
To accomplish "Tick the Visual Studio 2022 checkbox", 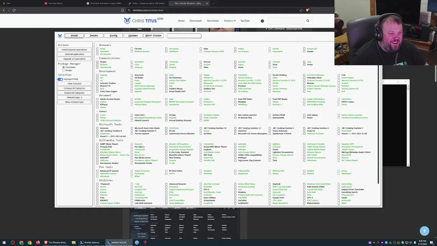I will pyautogui.click(x=166, y=92).
